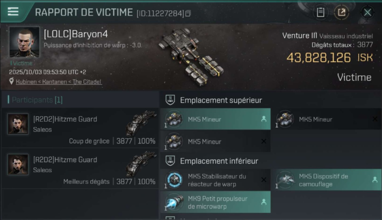Open the hamburger menu
This screenshot has height=220, width=382.
point(13,12)
